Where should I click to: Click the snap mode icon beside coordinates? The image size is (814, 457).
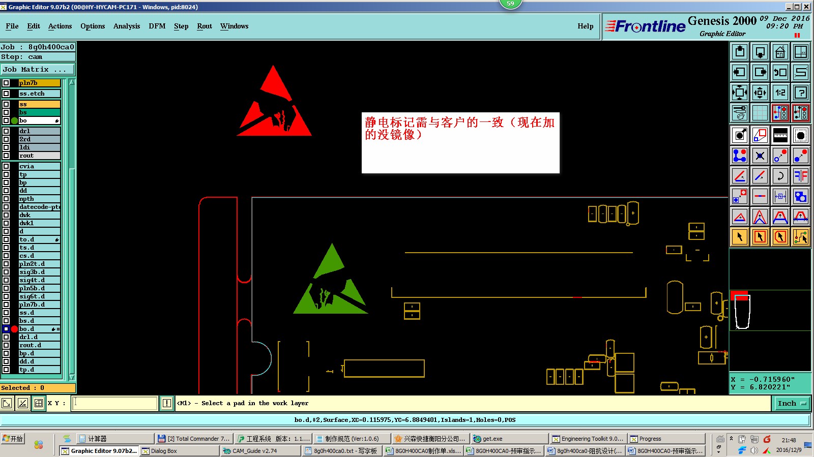coord(39,403)
